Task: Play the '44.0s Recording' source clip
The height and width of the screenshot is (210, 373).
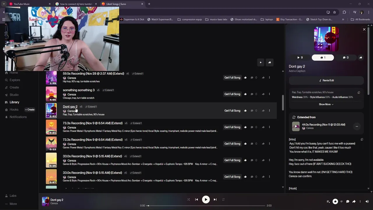Action: [x=296, y=126]
